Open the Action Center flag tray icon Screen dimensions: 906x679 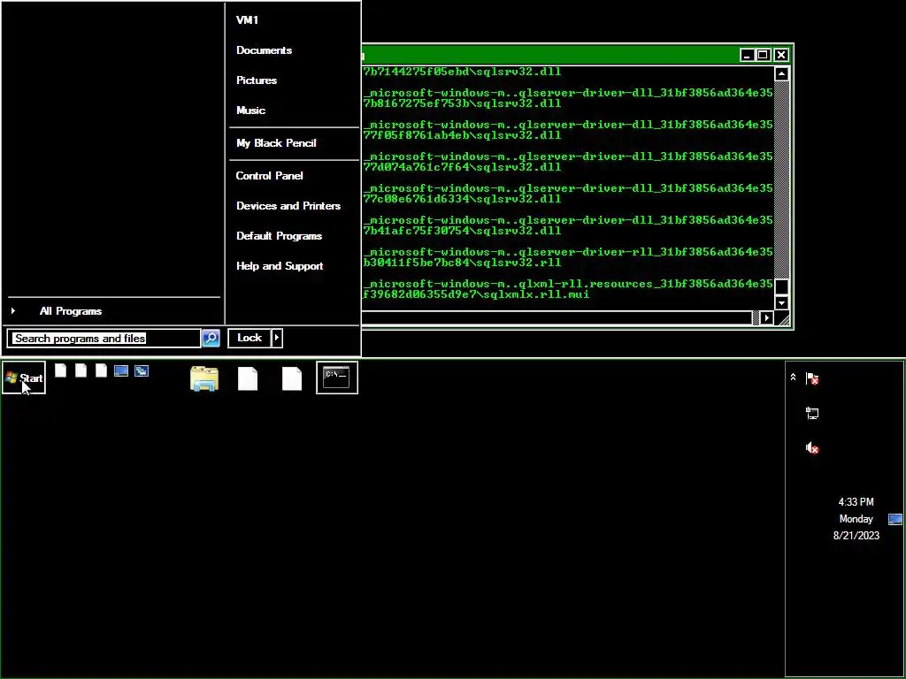click(812, 378)
